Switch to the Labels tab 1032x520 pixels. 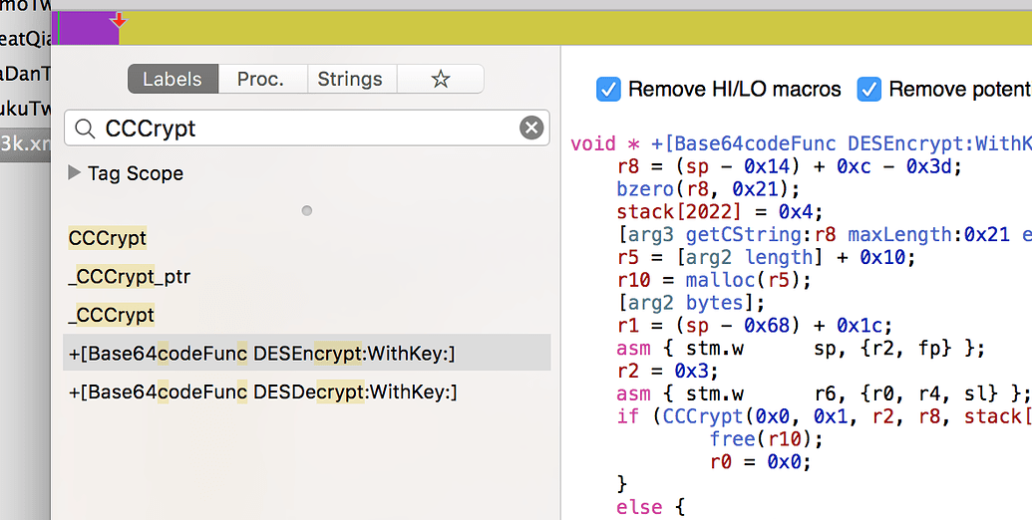pyautogui.click(x=172, y=80)
